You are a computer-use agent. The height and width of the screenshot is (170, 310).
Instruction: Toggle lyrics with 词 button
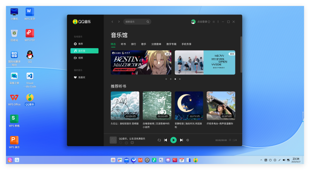click(x=230, y=140)
